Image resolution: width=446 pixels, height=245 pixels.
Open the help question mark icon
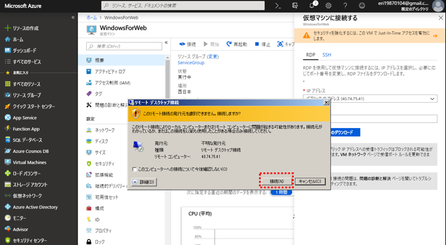[345, 6]
